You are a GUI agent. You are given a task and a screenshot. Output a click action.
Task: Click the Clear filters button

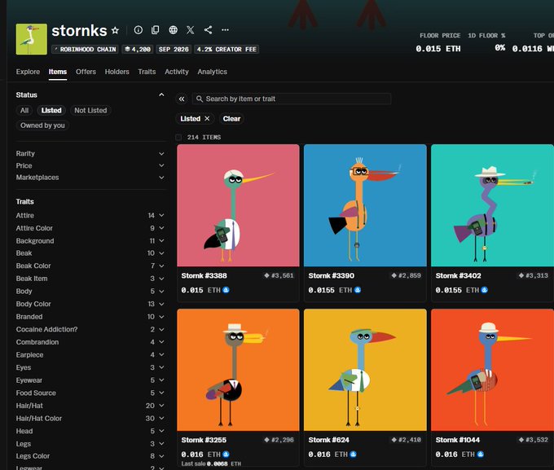click(231, 119)
